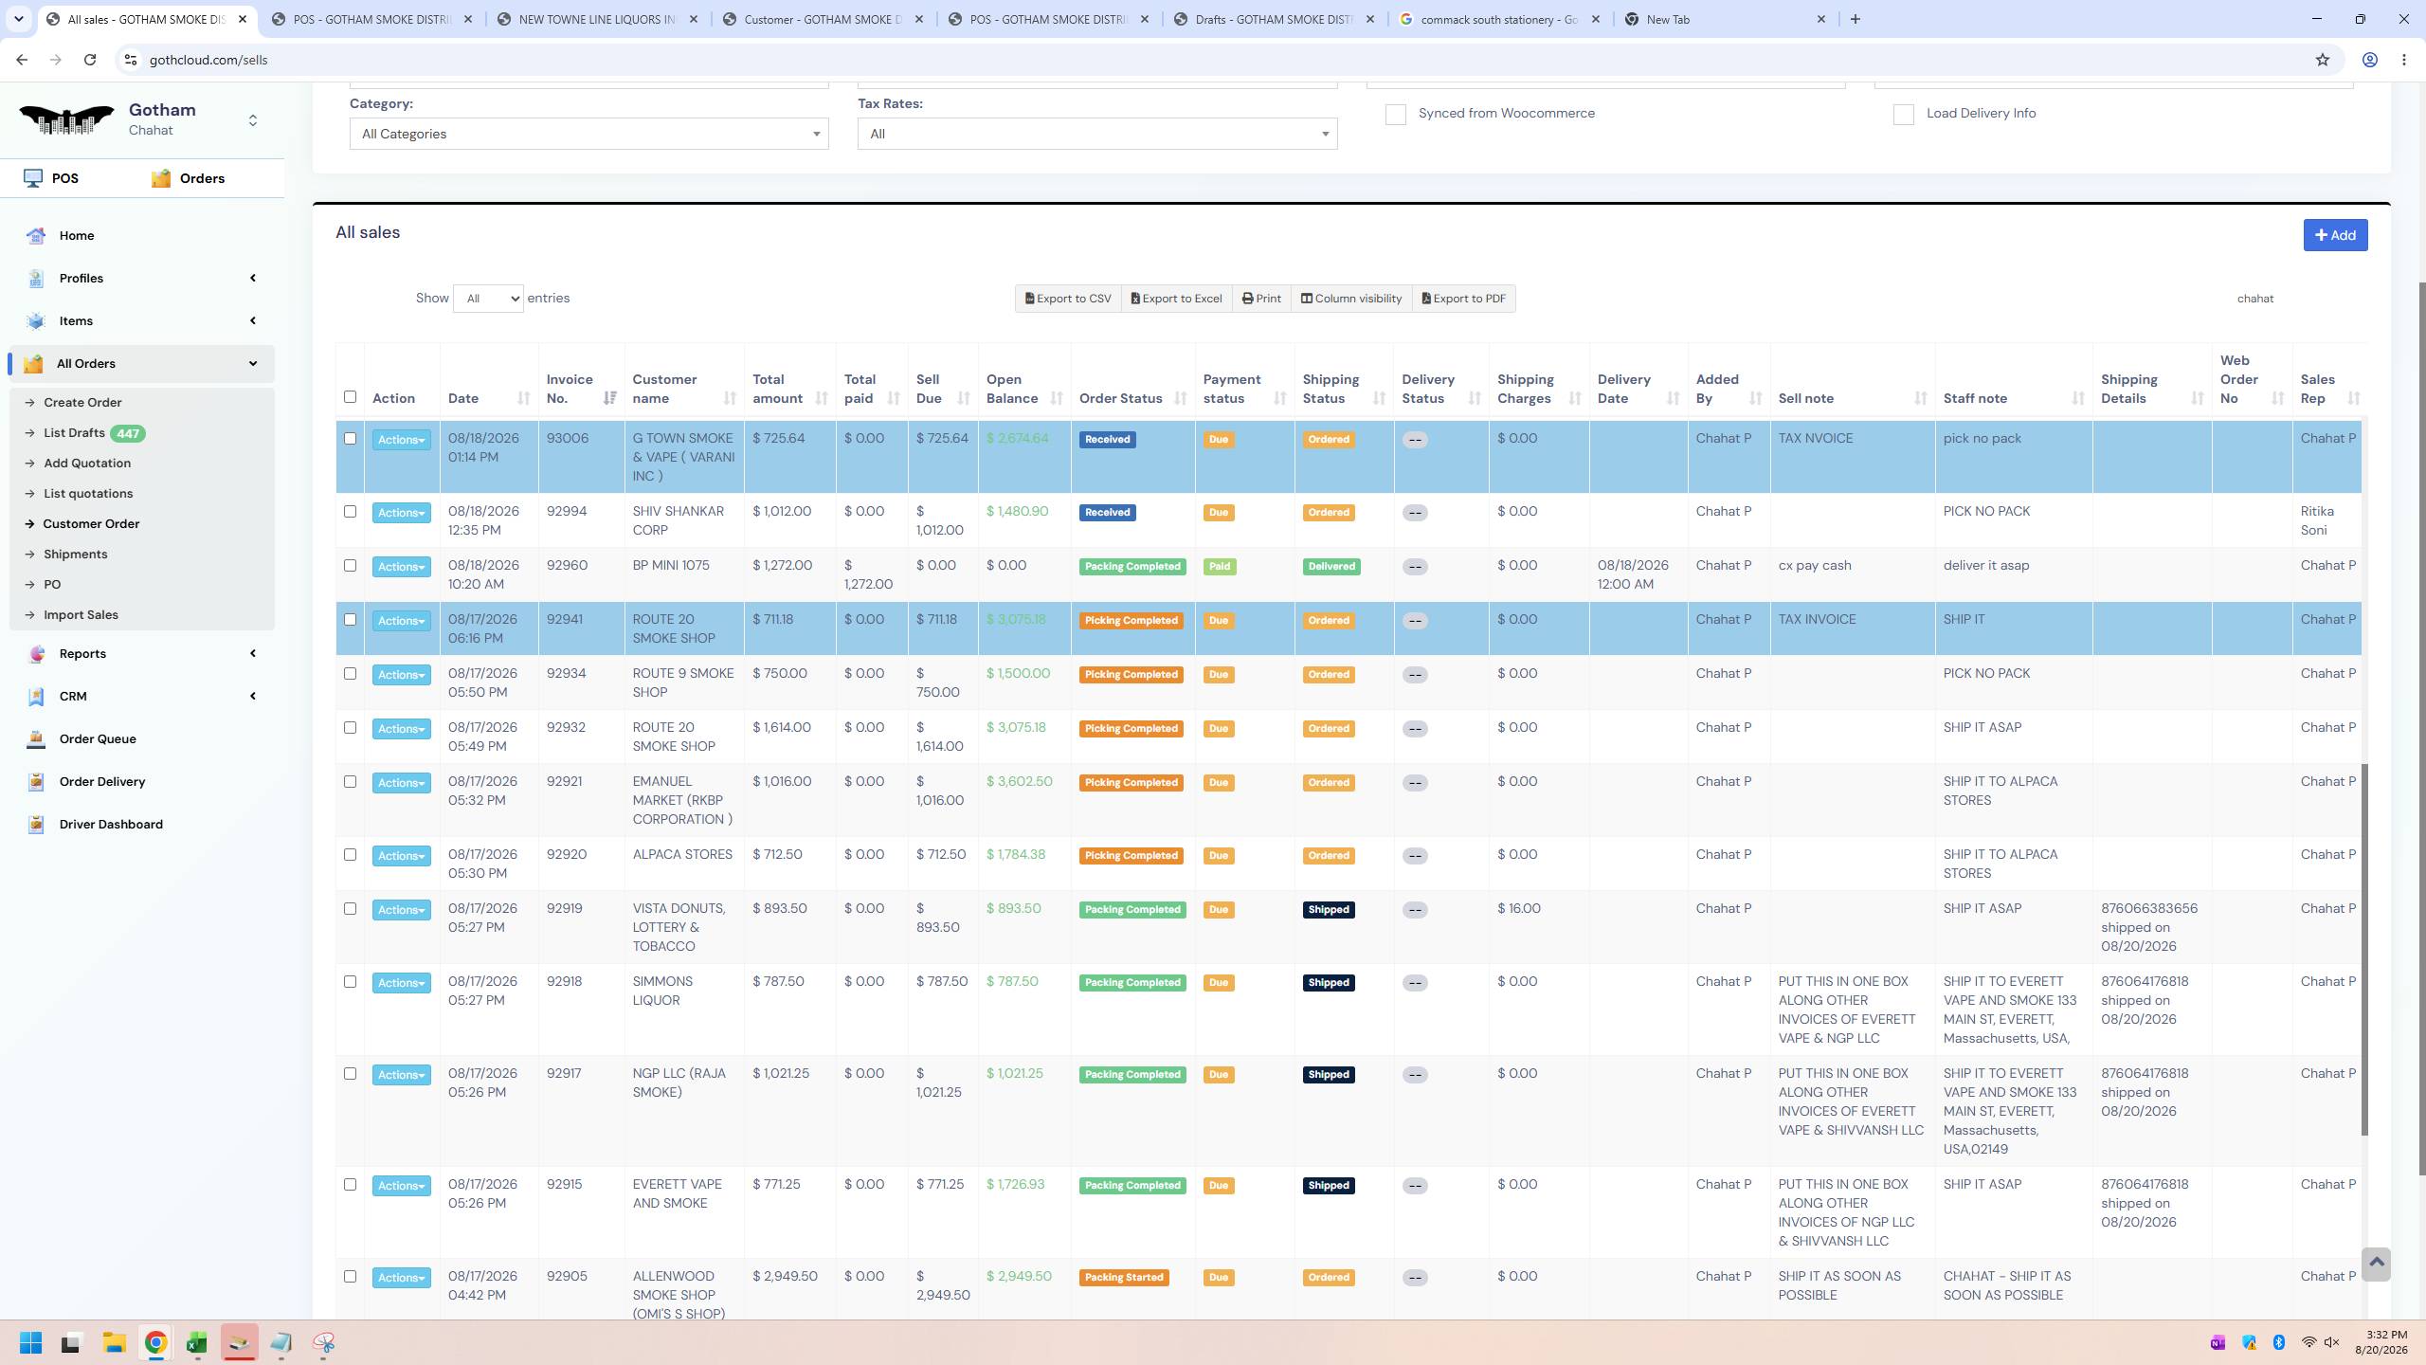Viewport: 2426px width, 1365px height.
Task: Check the Load Delivery Info box
Action: point(1904,114)
